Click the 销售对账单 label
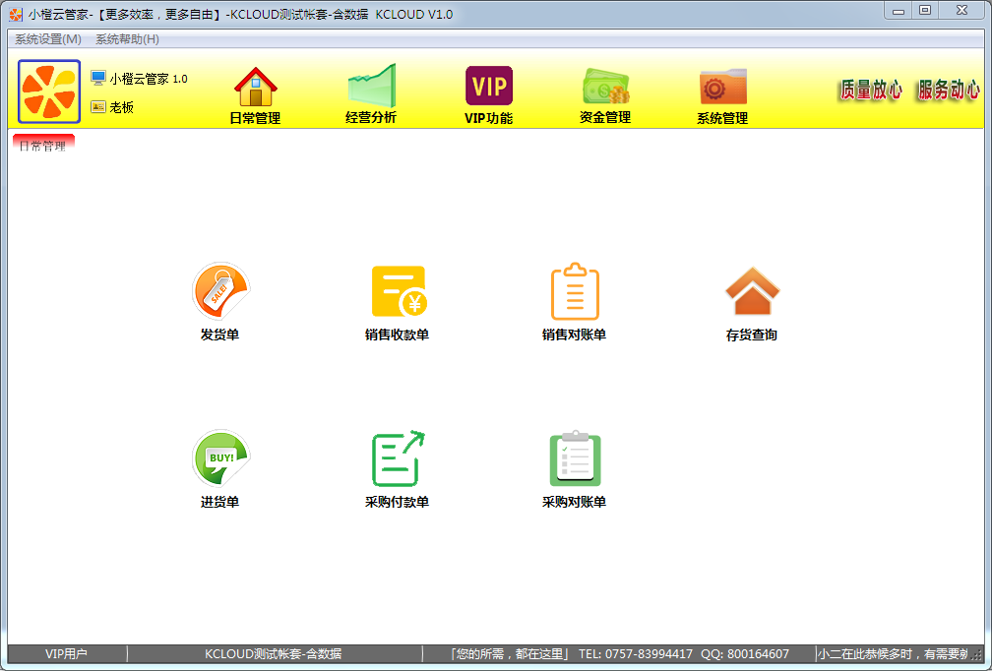 point(575,335)
